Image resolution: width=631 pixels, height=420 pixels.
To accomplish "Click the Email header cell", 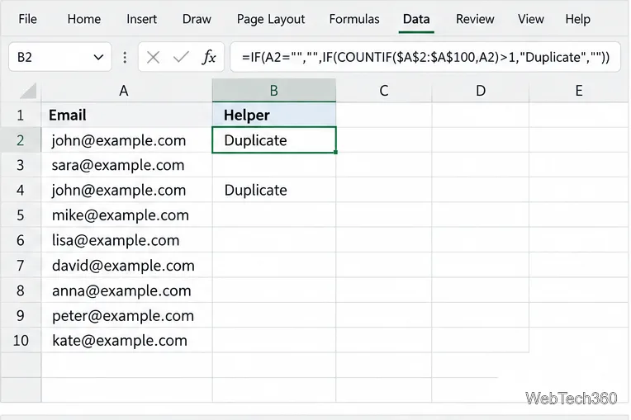I will (126, 116).
